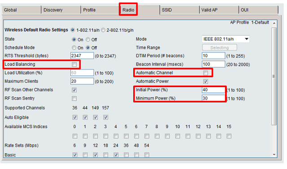The width and height of the screenshot is (287, 169).
Task: Click the scrollbar down arrow
Action: (274, 155)
